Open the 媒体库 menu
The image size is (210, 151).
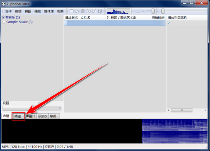[x=49, y=11]
